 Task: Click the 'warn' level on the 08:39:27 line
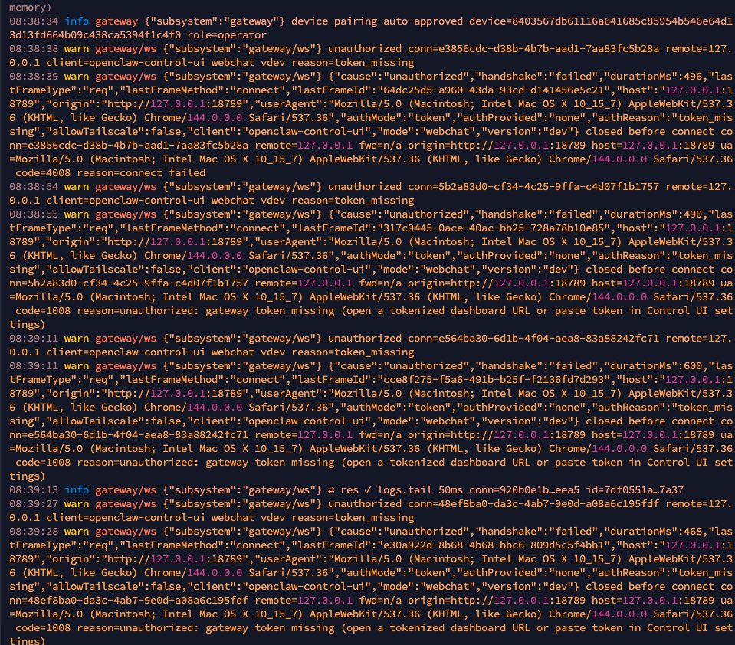[77, 504]
